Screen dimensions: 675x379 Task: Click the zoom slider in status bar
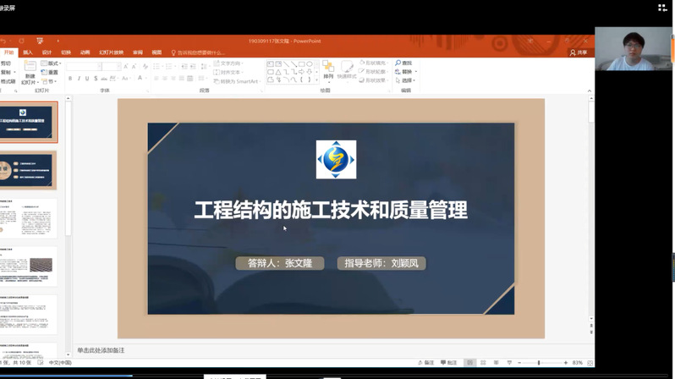pyautogui.click(x=539, y=362)
